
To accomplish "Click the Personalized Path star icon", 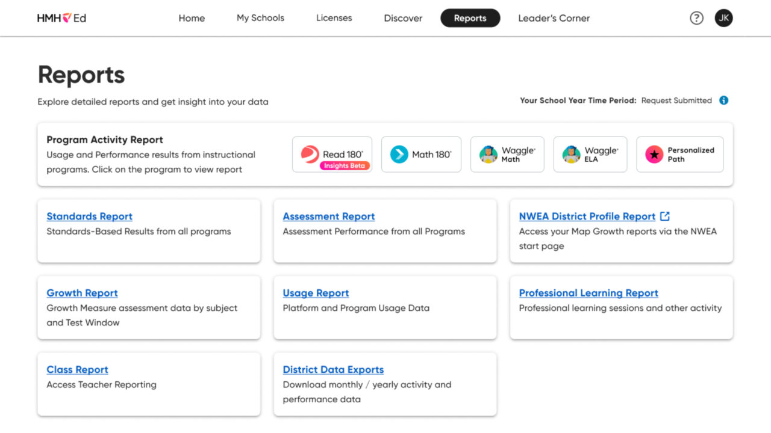I will (x=654, y=155).
